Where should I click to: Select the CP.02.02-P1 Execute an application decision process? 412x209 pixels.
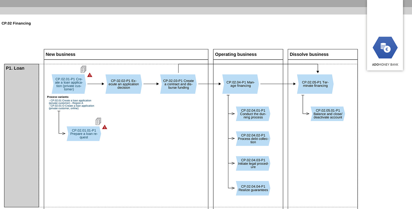[124, 84]
